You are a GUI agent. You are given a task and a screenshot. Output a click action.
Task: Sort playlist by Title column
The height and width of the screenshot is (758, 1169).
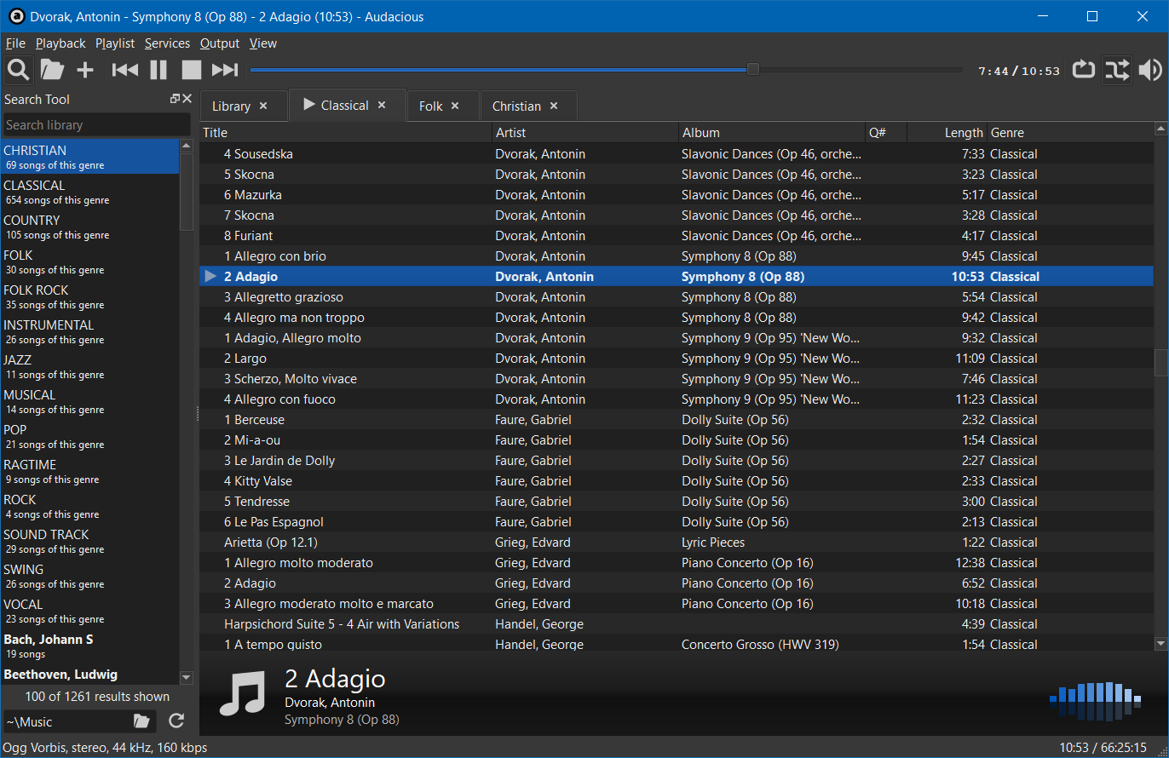point(346,133)
